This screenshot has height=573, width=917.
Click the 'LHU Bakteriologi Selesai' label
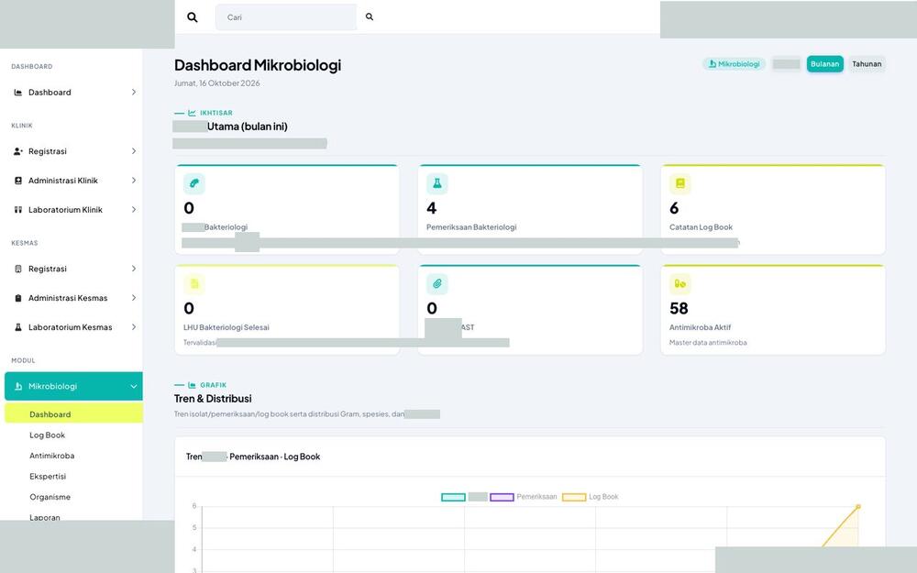click(226, 327)
